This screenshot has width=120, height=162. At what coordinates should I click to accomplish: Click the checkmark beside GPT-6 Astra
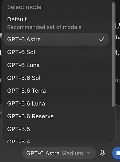click(102, 39)
